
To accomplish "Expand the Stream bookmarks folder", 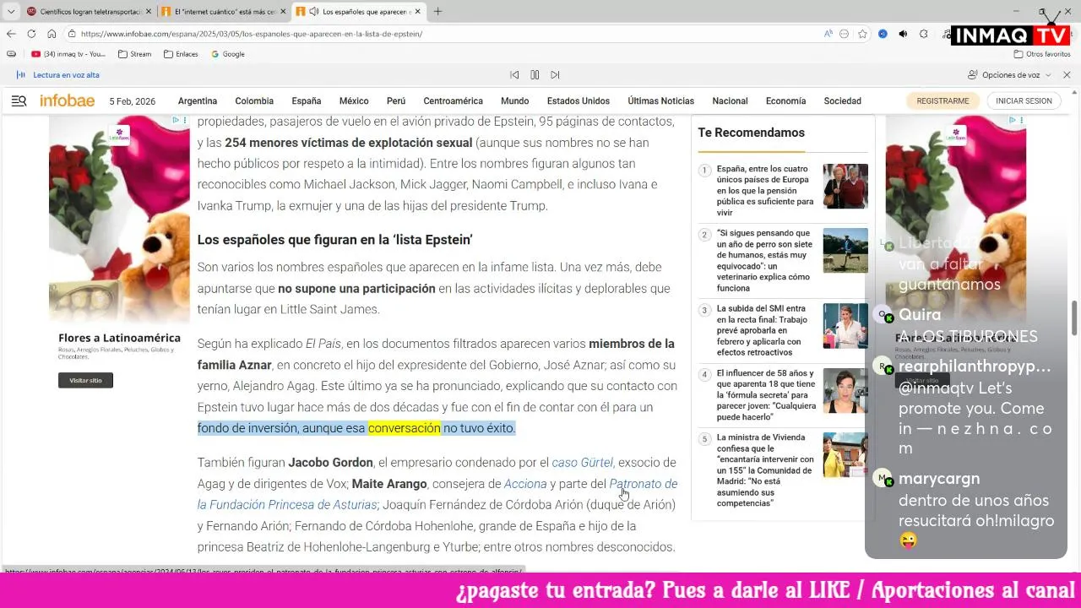I will click(135, 54).
